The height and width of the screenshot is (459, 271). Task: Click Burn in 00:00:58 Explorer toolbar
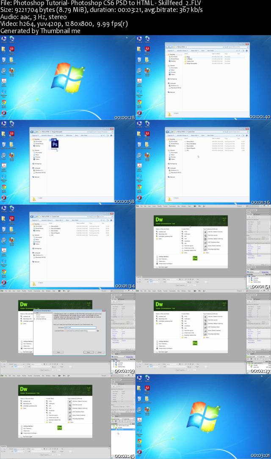(77, 135)
